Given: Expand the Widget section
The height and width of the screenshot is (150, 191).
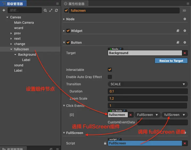Looking at the screenshot, I should pyautogui.click(x=64, y=31).
